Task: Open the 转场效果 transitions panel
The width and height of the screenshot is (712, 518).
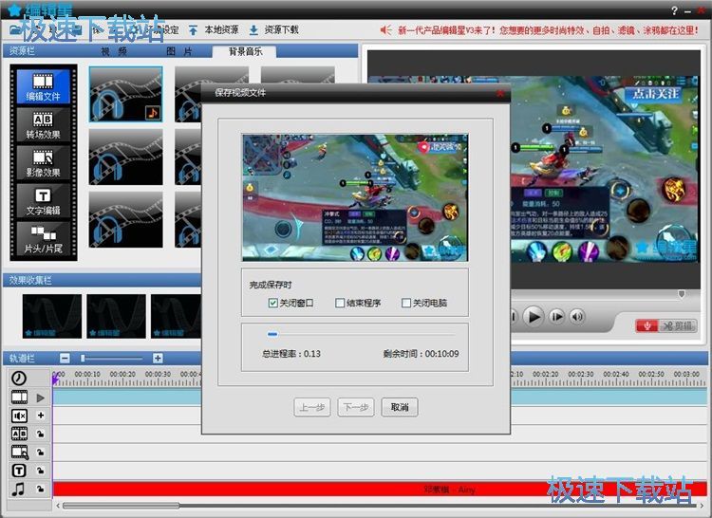Action: coord(43,124)
